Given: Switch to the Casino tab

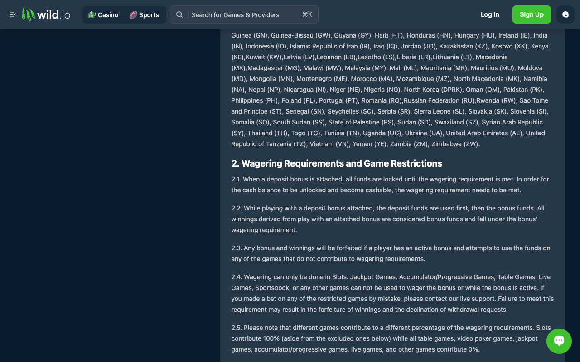Looking at the screenshot, I should [103, 15].
